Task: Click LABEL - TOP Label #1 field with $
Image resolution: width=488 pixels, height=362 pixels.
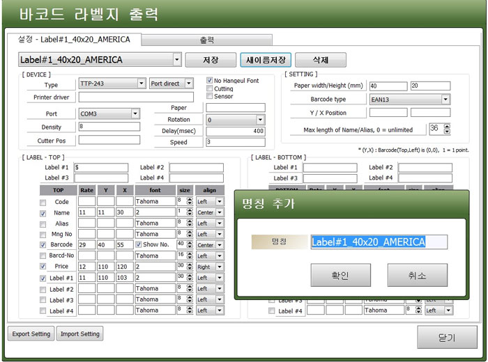Action: (101, 168)
